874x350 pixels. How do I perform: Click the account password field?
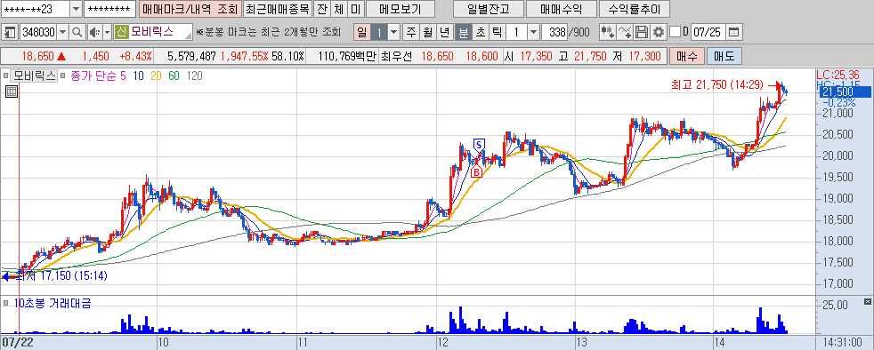click(x=109, y=10)
